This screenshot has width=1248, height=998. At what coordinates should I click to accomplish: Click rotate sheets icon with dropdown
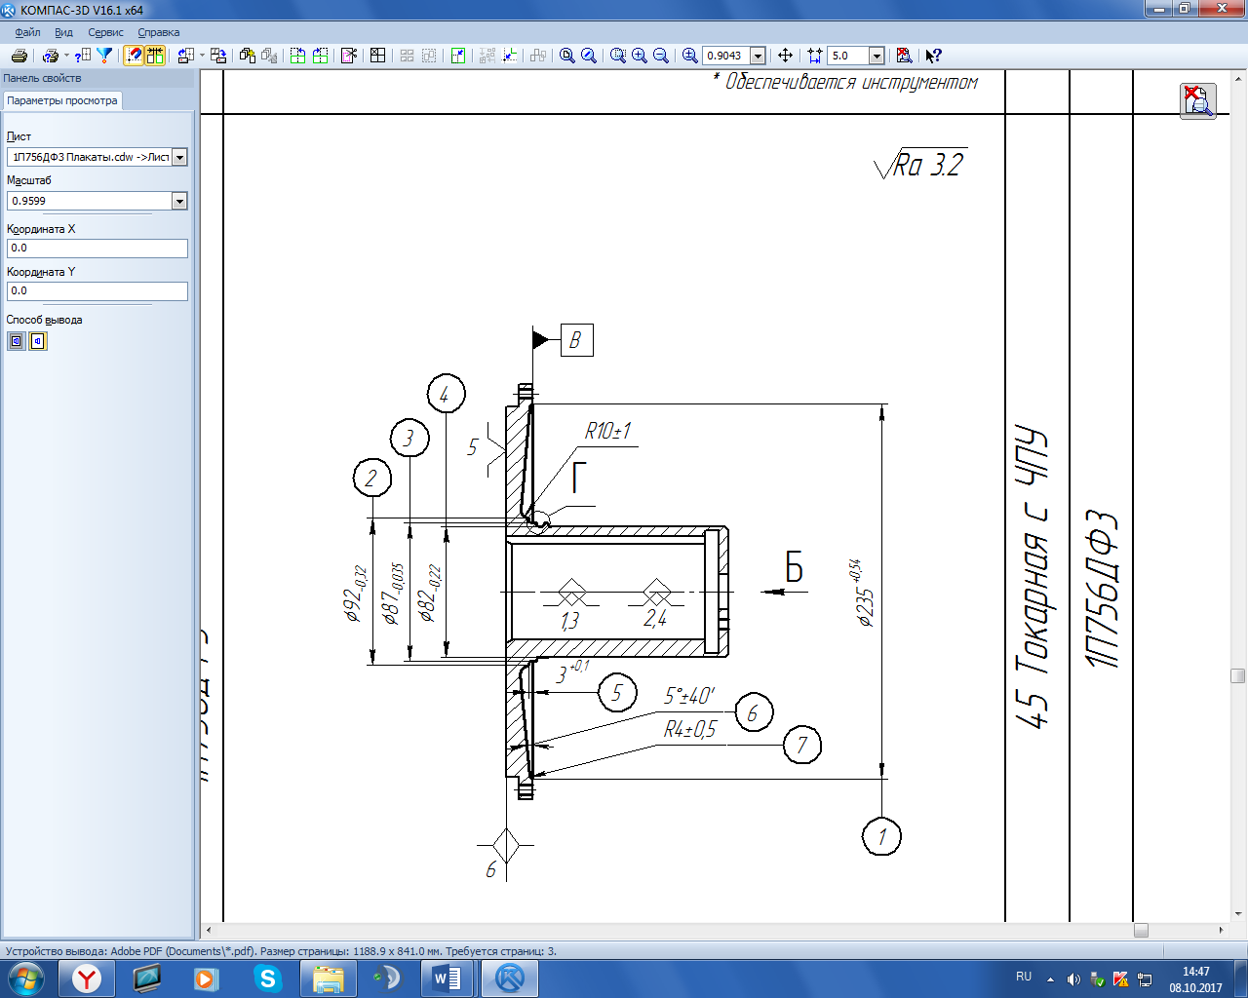tap(186, 56)
